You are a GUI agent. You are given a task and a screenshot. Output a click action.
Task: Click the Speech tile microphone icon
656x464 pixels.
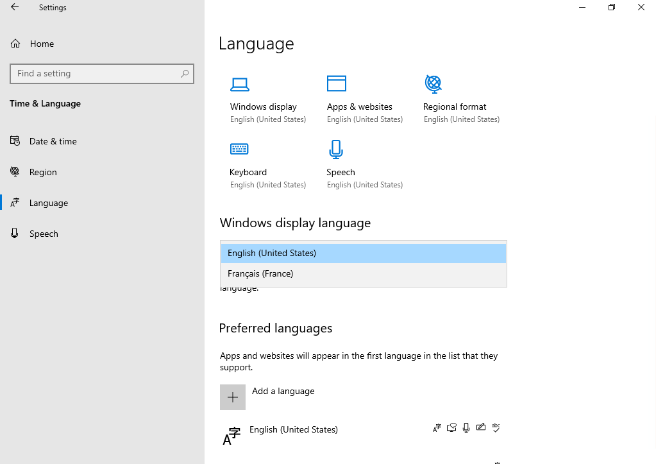click(336, 150)
